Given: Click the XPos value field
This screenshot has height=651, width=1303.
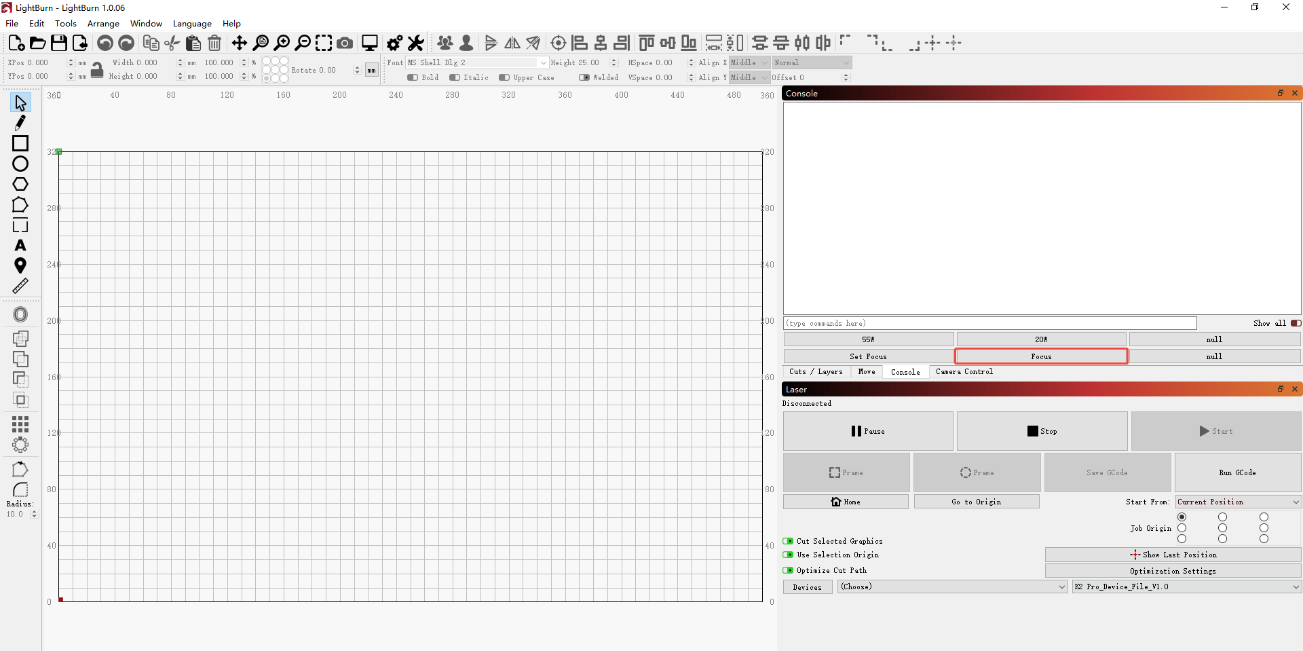Looking at the screenshot, I should click(46, 62).
